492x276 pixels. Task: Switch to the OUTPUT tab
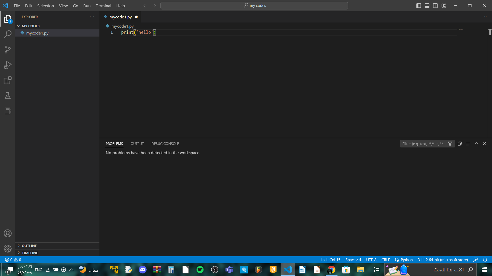[137, 144]
